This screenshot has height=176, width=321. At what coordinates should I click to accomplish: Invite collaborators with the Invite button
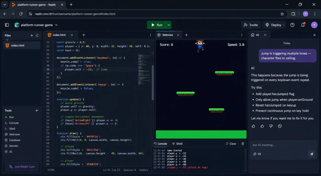click(250, 25)
